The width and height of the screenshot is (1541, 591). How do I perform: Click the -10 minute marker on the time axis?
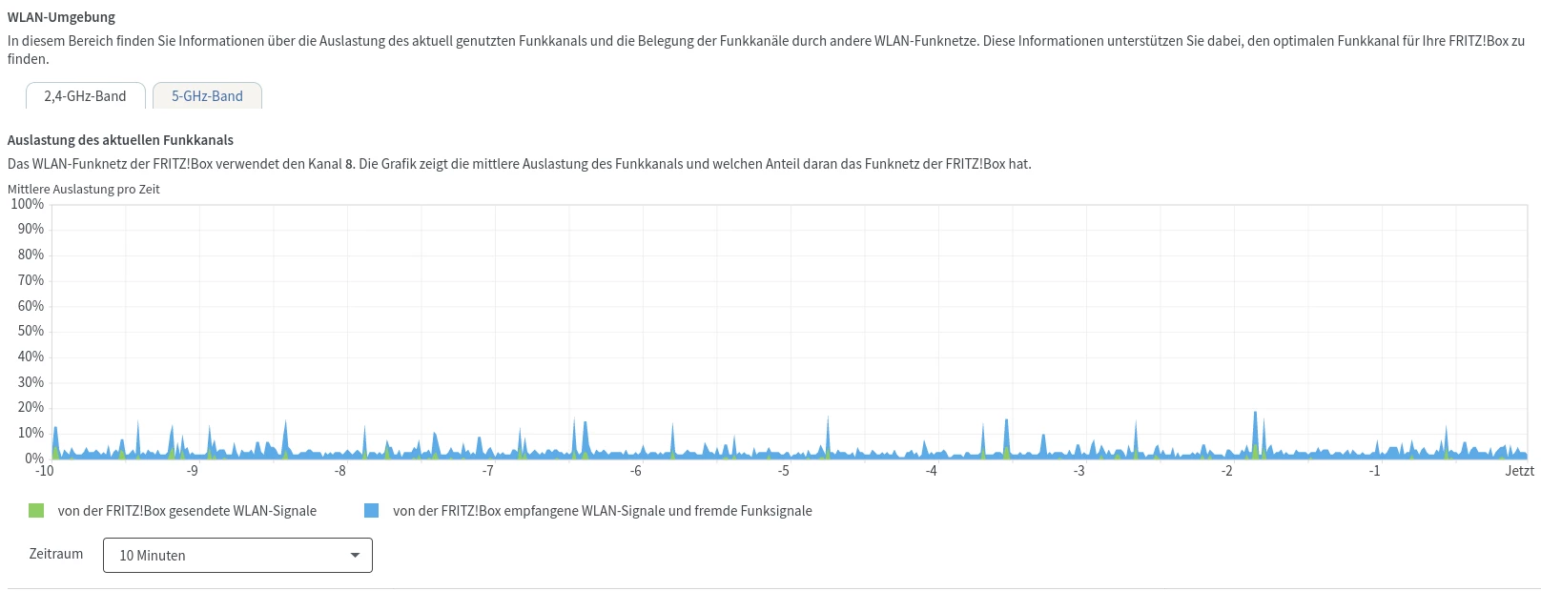tap(44, 471)
